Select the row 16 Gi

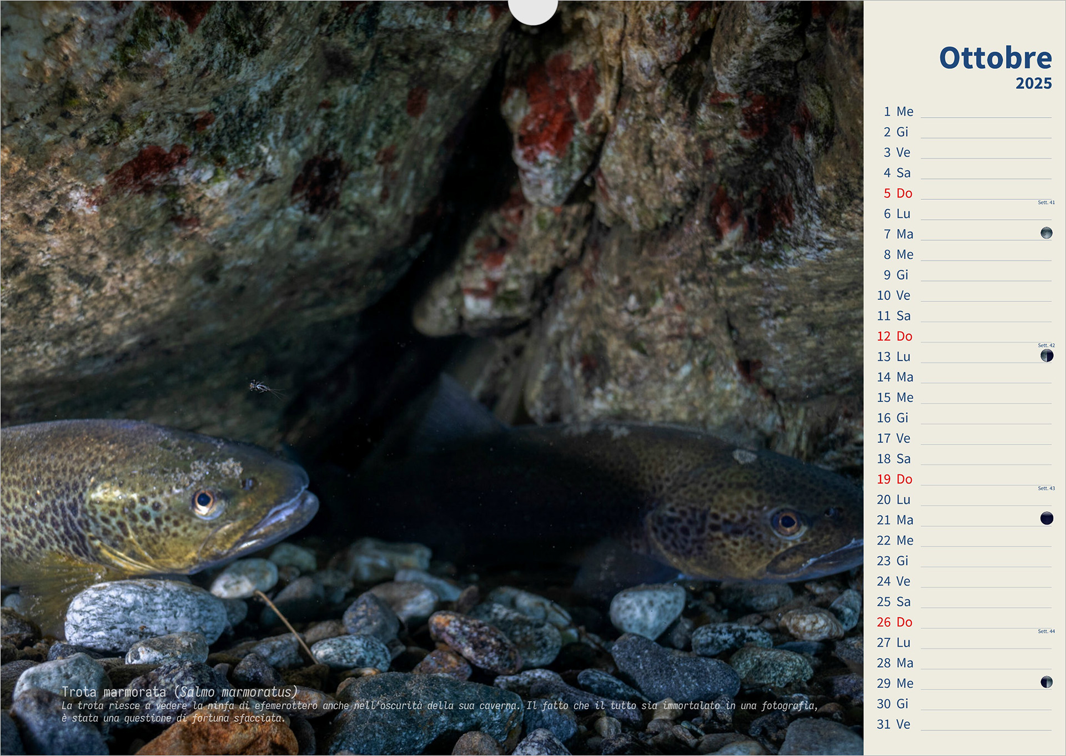click(964, 418)
